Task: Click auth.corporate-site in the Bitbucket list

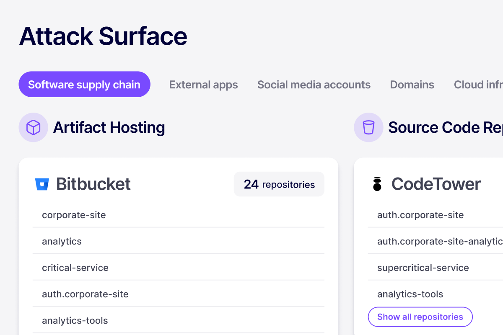Action: click(x=85, y=294)
